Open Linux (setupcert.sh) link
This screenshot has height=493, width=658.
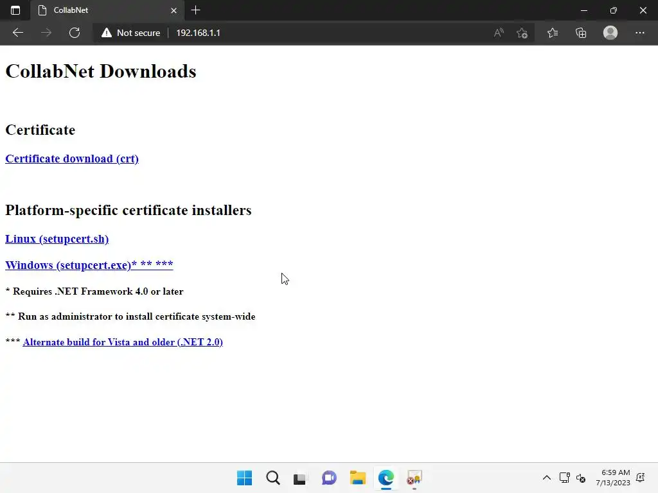(x=57, y=239)
